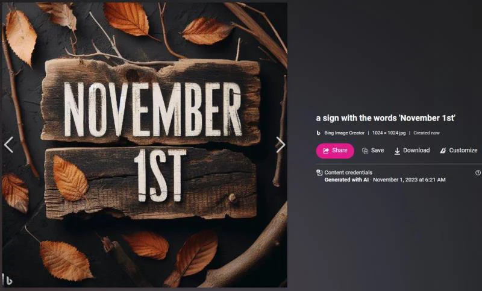
Task: Click the Save collection icon
Action: pyautogui.click(x=365, y=151)
